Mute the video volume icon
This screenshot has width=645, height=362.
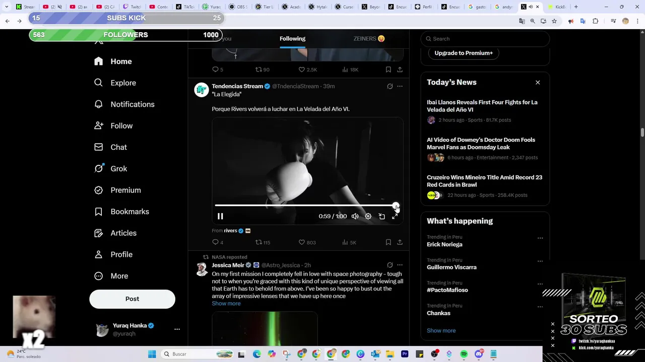point(355,216)
